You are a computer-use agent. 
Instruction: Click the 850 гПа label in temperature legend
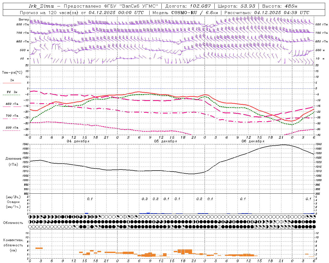coord(12,104)
